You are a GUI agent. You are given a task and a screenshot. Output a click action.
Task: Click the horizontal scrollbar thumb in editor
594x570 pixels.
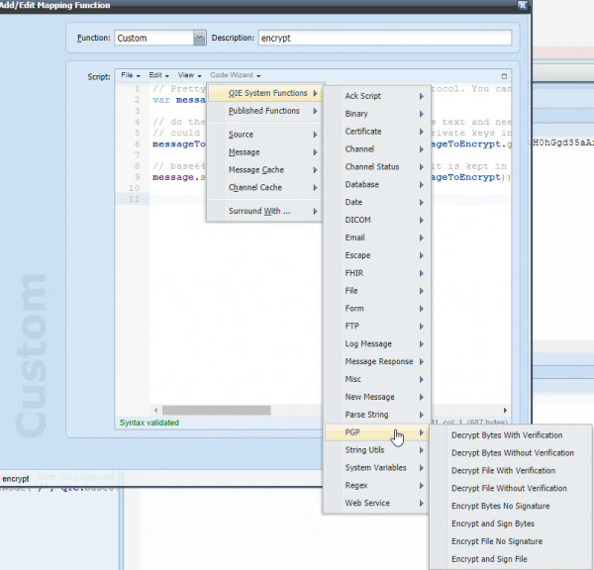pos(216,410)
